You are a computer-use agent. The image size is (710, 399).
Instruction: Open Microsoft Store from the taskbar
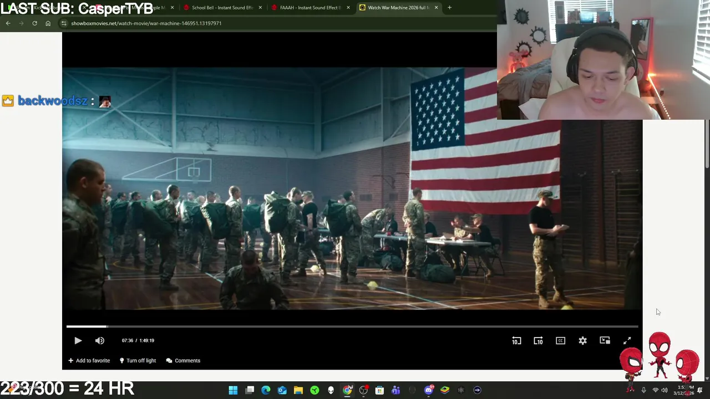379,390
